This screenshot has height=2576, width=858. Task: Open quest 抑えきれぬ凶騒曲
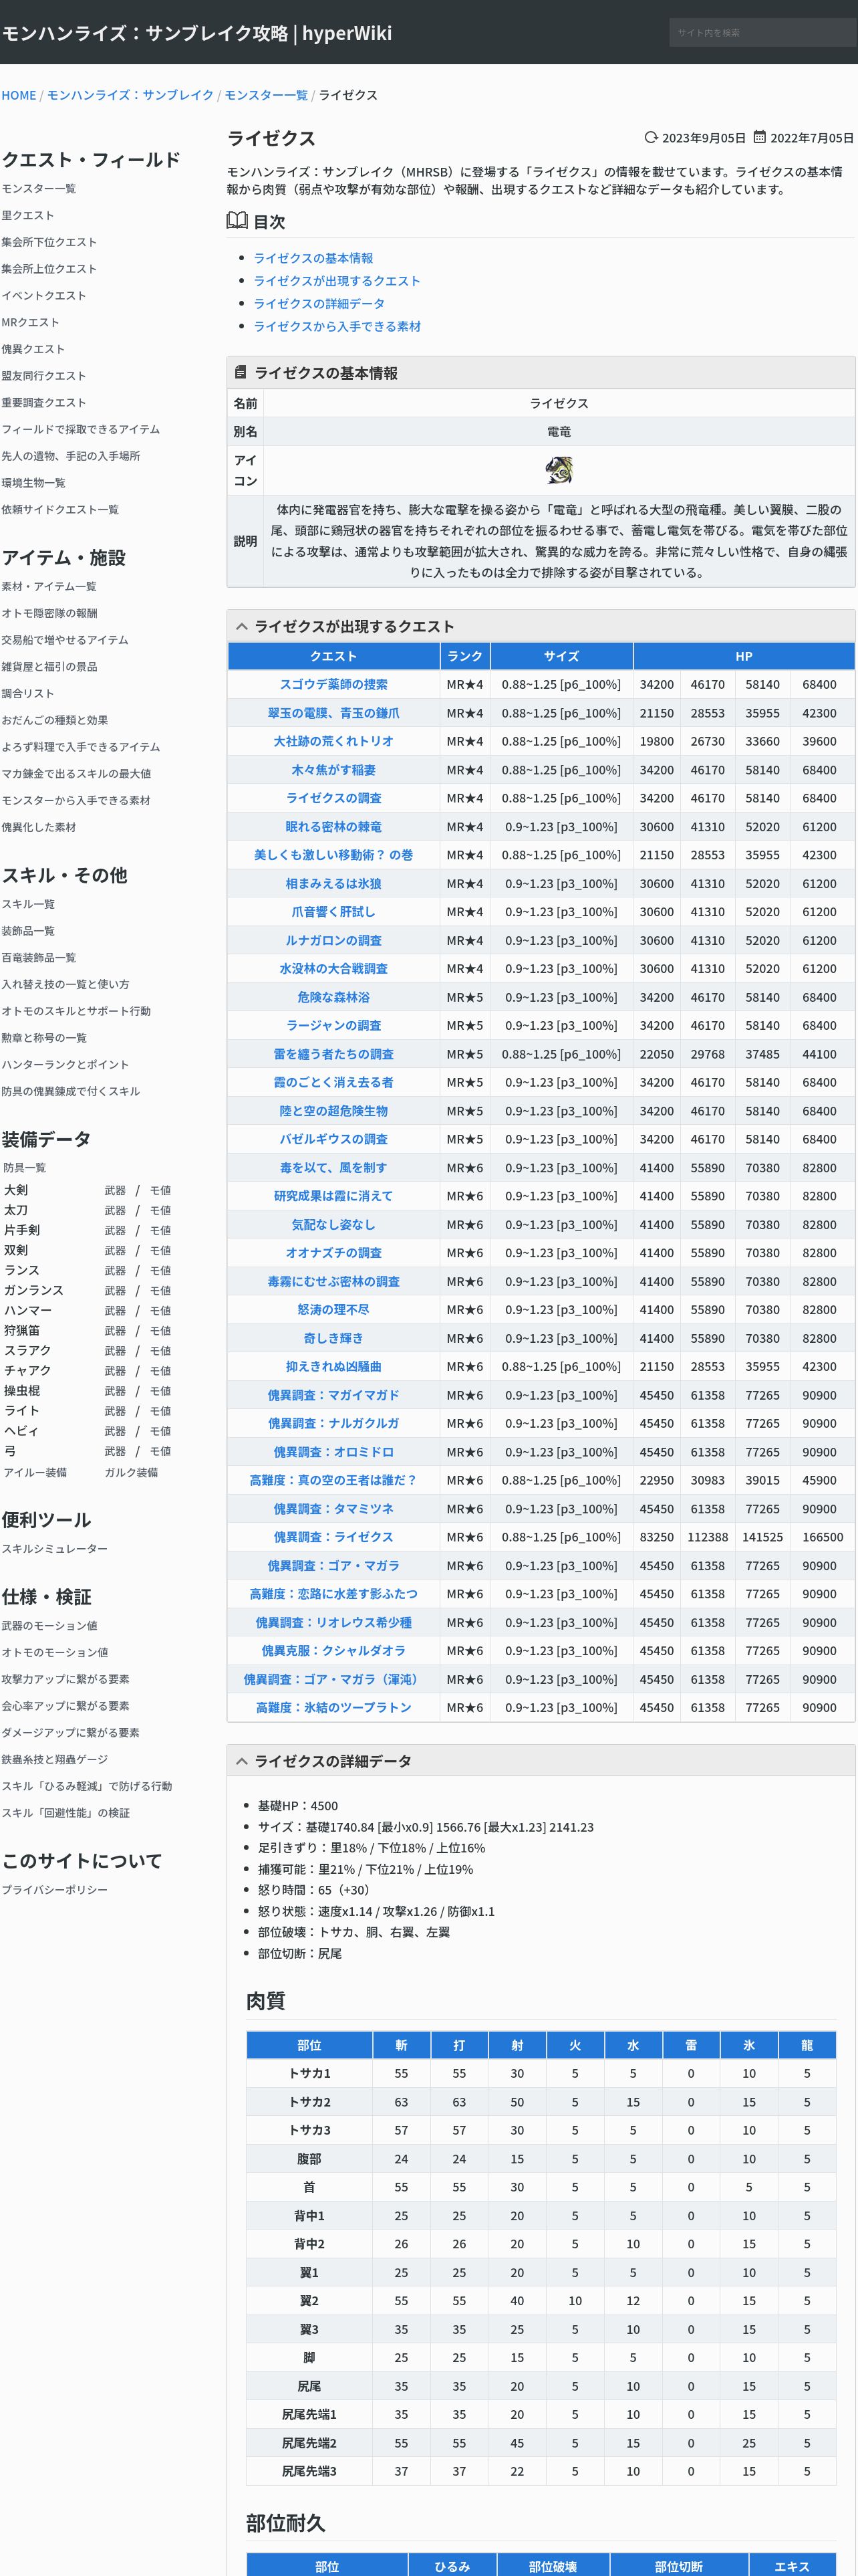[333, 1366]
